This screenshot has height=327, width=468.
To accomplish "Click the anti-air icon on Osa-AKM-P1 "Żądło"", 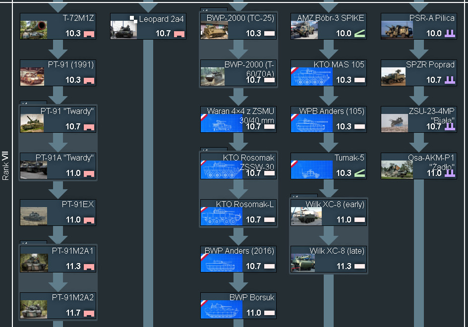I will pos(450,173).
